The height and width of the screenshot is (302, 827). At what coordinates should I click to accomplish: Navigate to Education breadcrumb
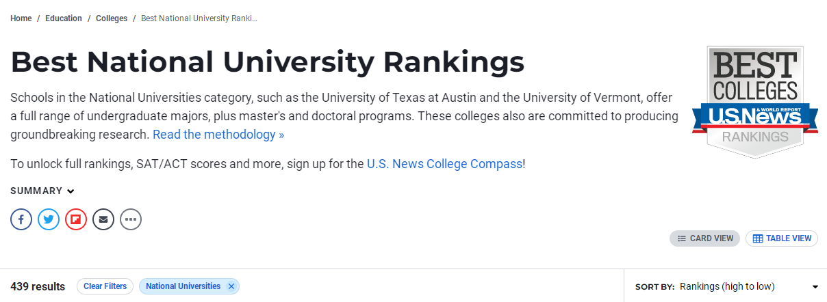point(64,18)
